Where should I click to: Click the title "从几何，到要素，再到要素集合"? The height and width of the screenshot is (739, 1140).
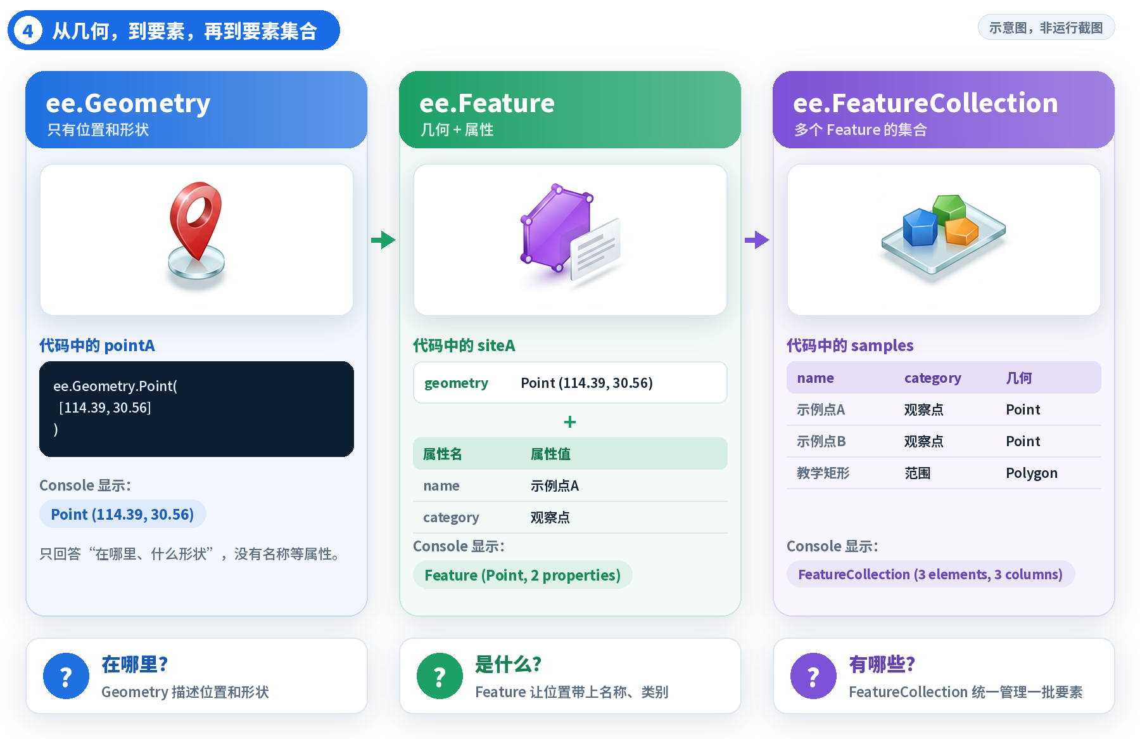pos(184,31)
